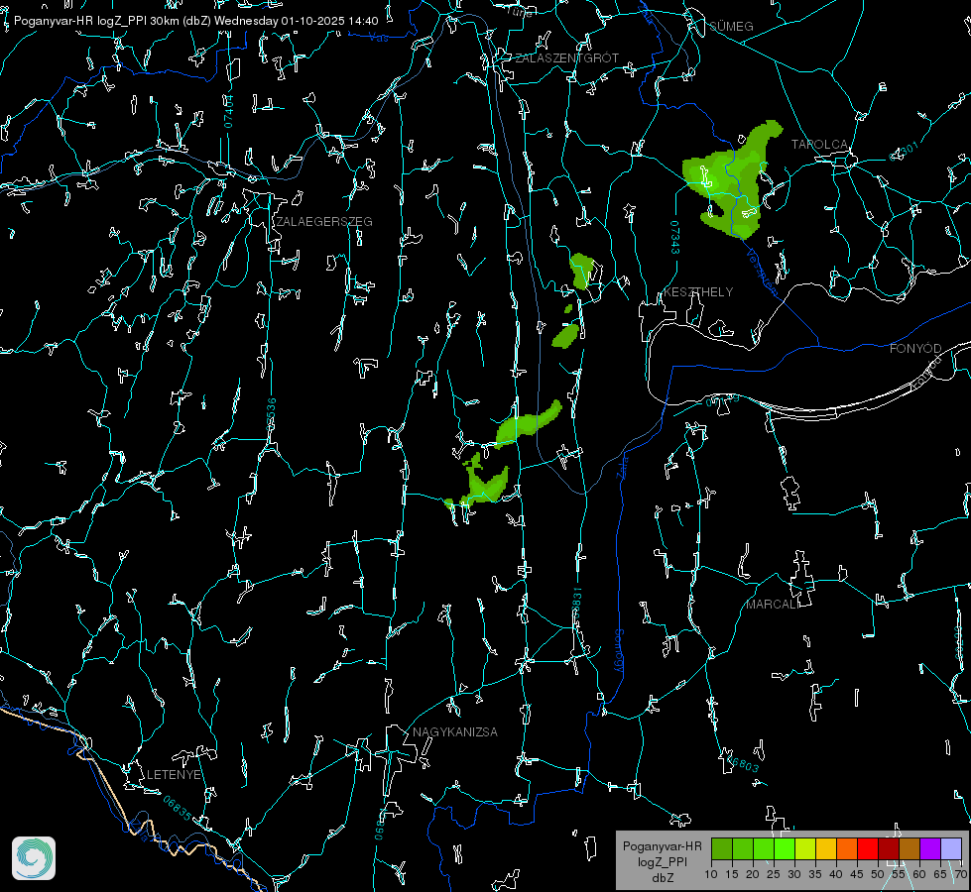The width and height of the screenshot is (971, 892).
Task: Pick the dark green 10-15 dBZ legend swatch
Action: click(722, 848)
